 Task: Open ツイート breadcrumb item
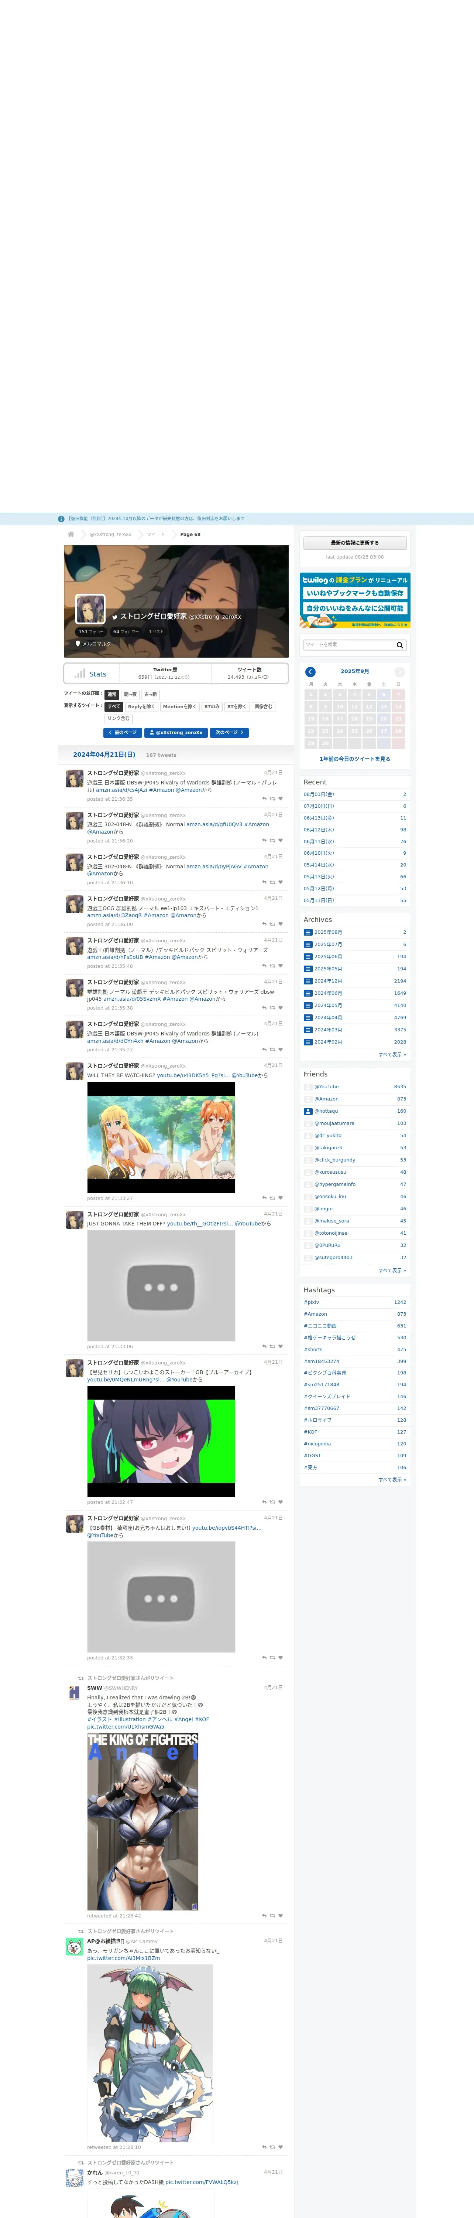pyautogui.click(x=156, y=534)
